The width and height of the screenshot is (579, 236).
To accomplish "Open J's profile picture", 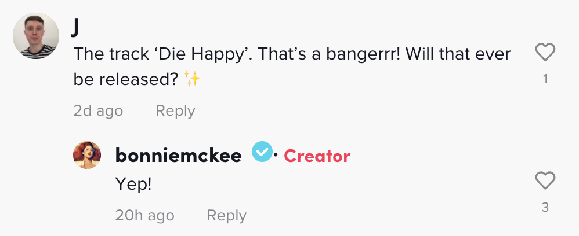I will pyautogui.click(x=36, y=36).
